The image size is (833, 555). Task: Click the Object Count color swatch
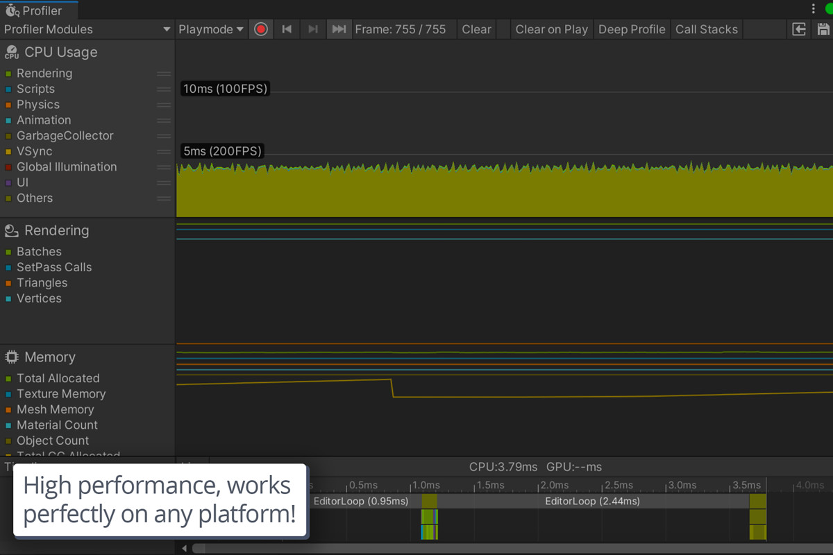tap(8, 441)
